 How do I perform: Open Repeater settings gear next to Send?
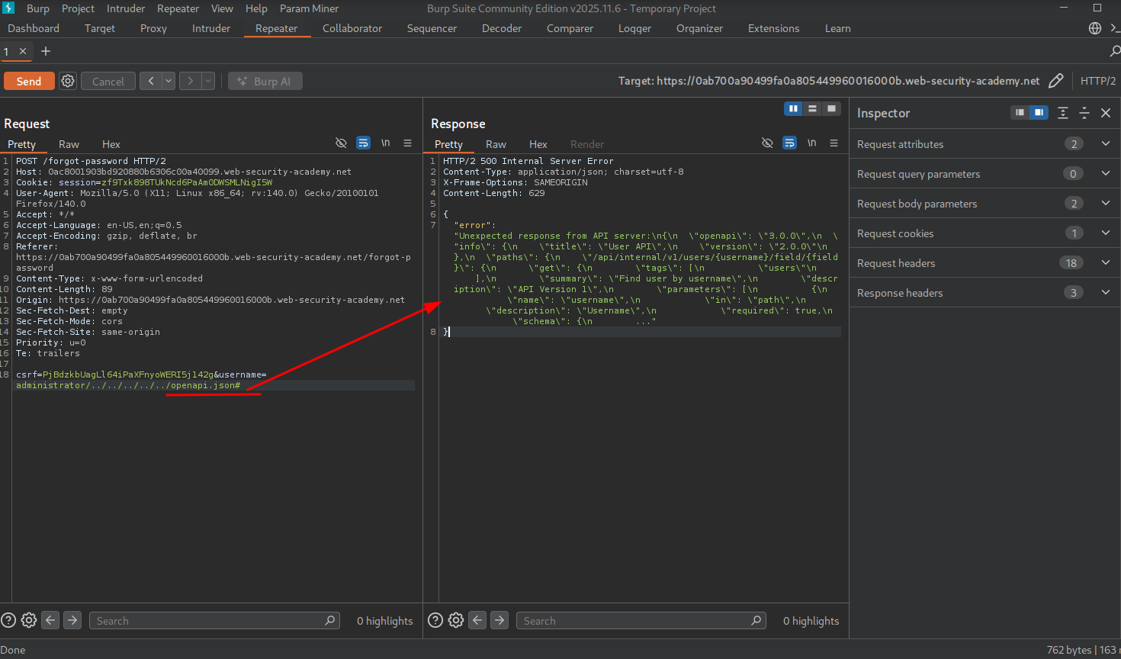(x=68, y=81)
